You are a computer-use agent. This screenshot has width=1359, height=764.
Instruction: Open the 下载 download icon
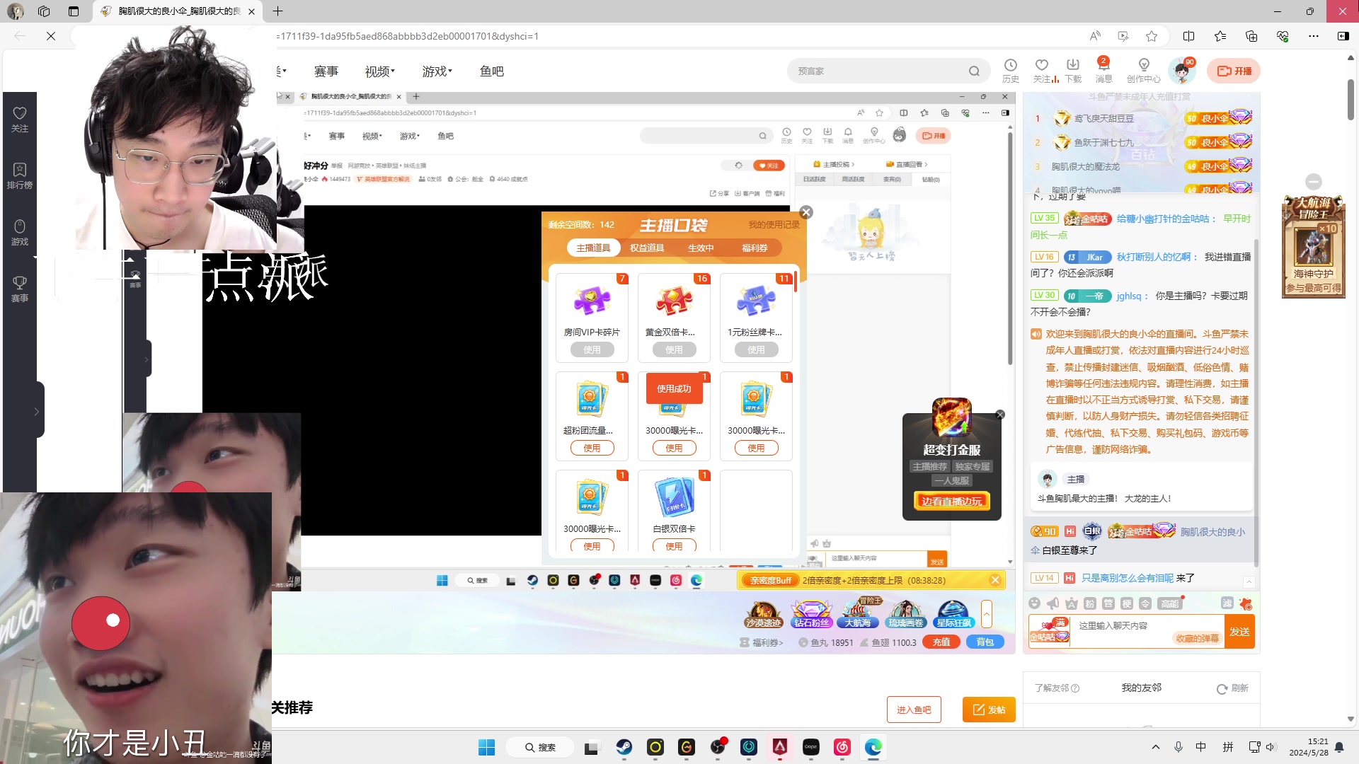pyautogui.click(x=1073, y=71)
